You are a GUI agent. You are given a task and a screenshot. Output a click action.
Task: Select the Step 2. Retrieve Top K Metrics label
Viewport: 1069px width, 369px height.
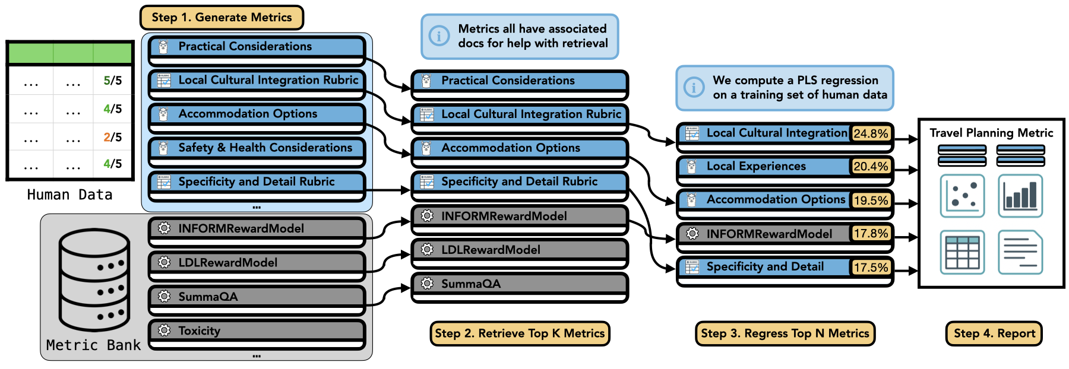point(520,333)
